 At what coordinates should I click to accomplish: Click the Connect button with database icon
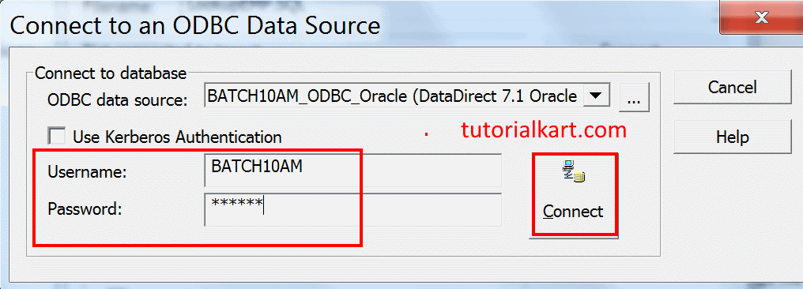coord(574,195)
